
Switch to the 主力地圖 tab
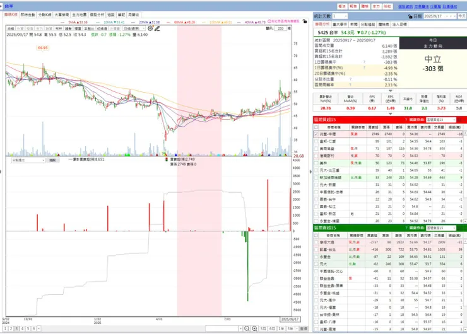click(80, 14)
